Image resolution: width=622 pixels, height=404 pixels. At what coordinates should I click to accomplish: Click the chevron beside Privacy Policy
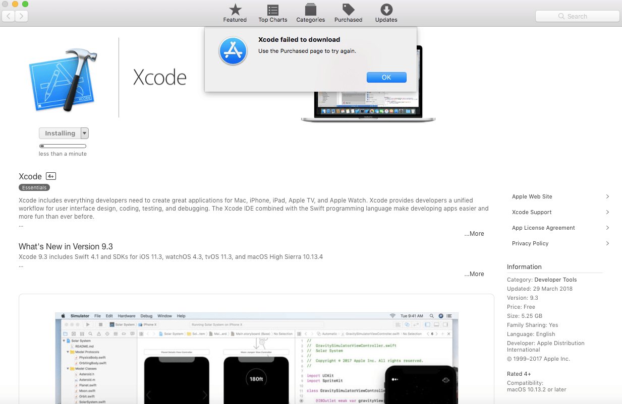607,243
